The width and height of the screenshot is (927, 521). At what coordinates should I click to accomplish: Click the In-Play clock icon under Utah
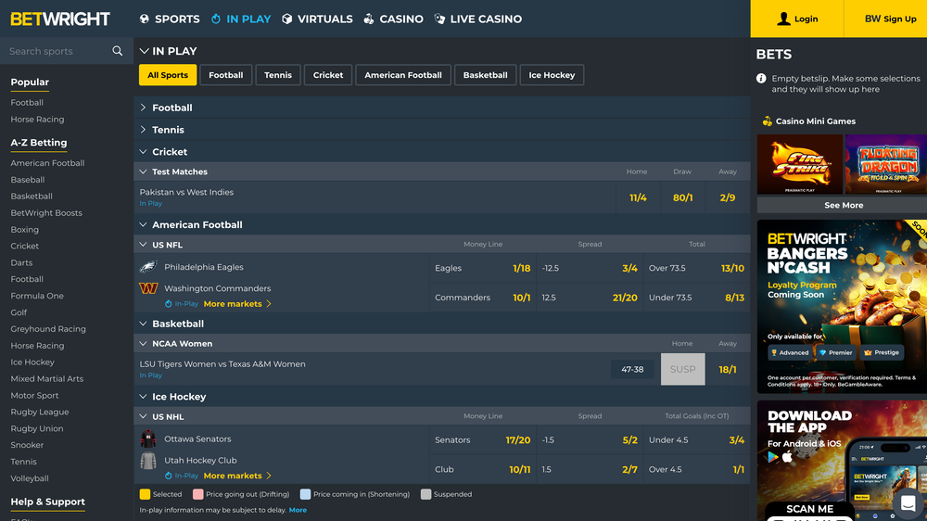pos(169,477)
